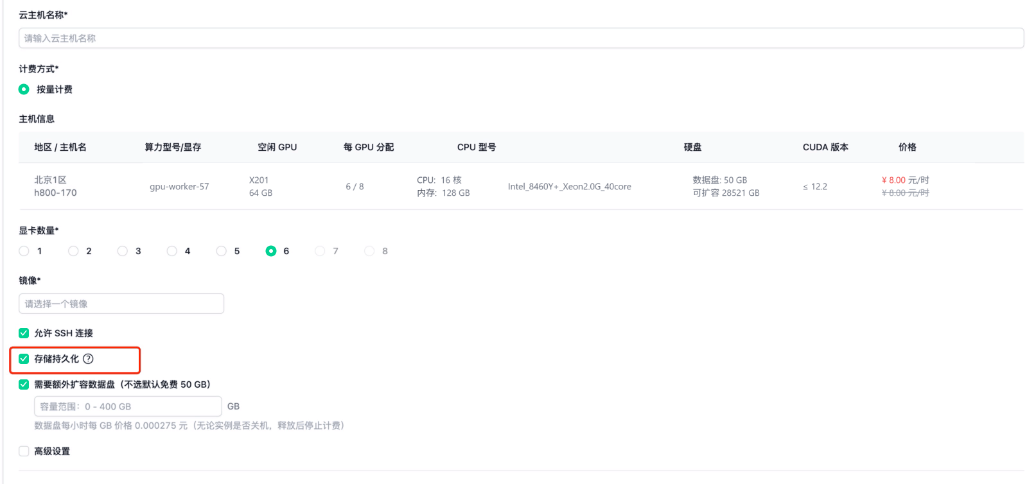Set GPU count to 2

point(73,251)
